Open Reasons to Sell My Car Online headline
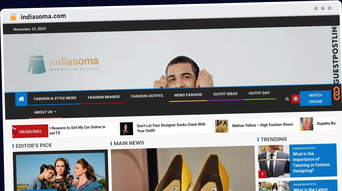 tap(77, 130)
